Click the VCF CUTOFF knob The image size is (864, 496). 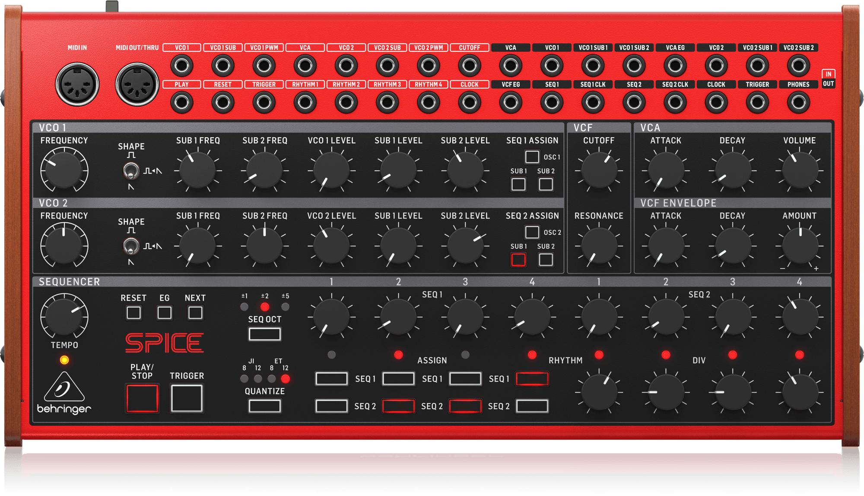599,171
